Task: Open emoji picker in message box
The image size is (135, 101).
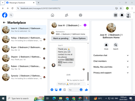Action: (81, 90)
